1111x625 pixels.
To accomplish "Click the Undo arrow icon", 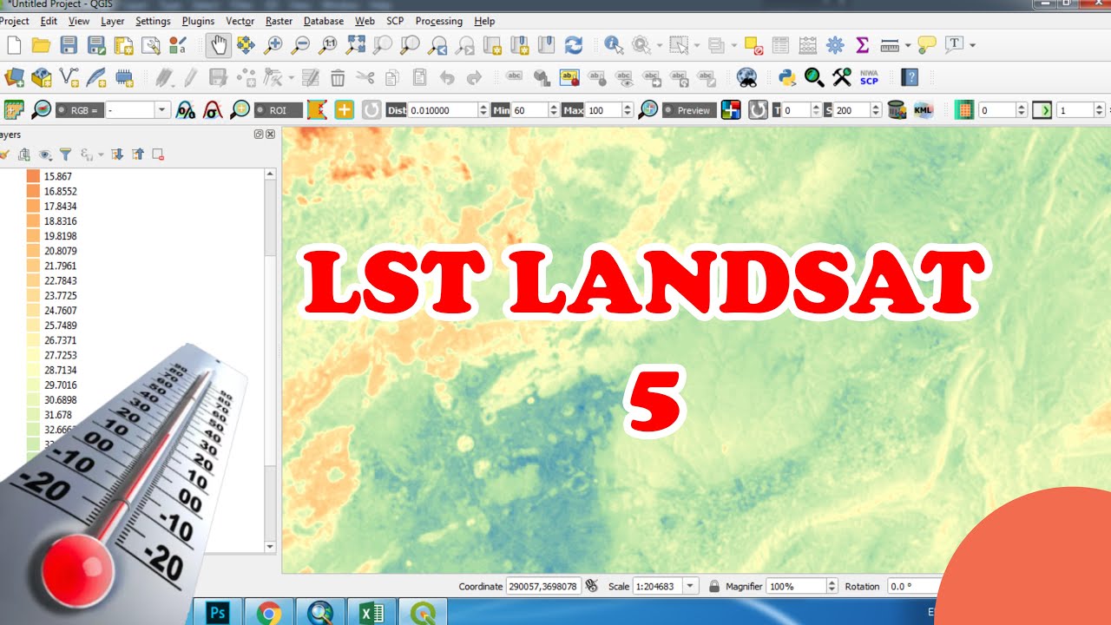I will [447, 77].
